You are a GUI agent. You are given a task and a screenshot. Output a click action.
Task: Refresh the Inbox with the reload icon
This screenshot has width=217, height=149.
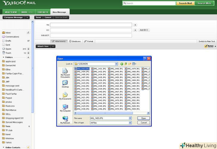coord(28,33)
